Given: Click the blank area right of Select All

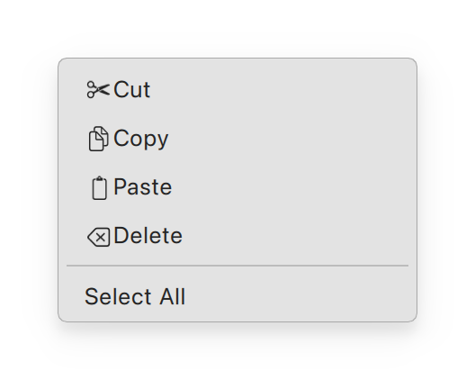Looking at the screenshot, I should 297,296.
